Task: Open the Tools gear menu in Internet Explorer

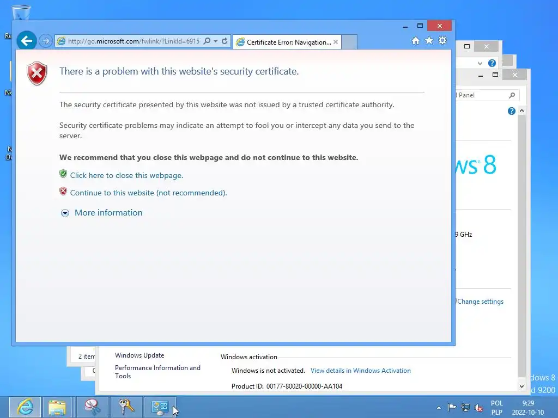Action: pyautogui.click(x=442, y=40)
